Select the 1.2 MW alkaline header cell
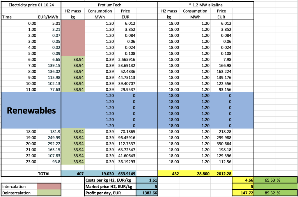This screenshot has width=298, height=197. [x=206, y=5]
